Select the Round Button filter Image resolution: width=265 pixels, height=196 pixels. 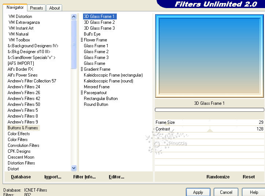96,104
